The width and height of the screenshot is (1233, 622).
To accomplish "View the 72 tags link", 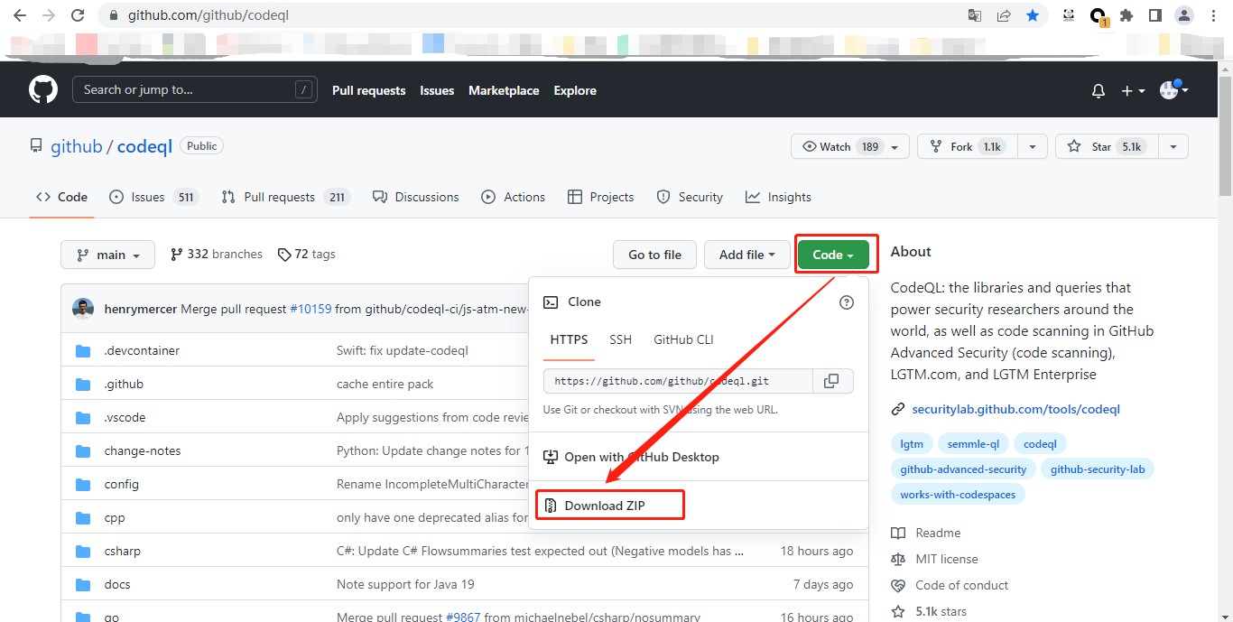I will (x=306, y=255).
